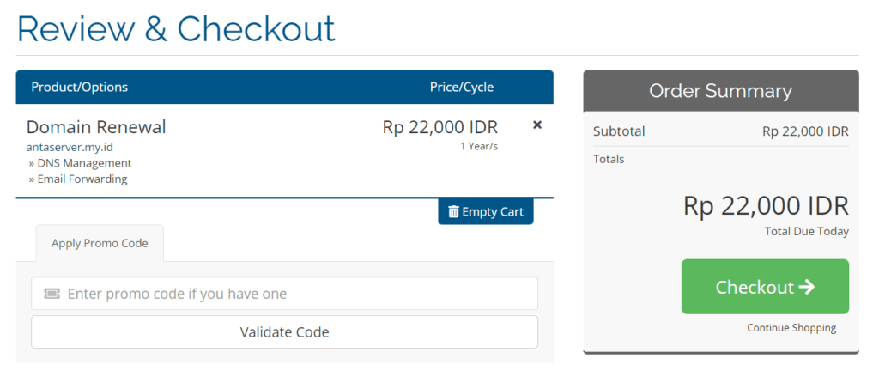Click the Product/Options column header
Image resolution: width=879 pixels, height=377 pixels.
80,87
